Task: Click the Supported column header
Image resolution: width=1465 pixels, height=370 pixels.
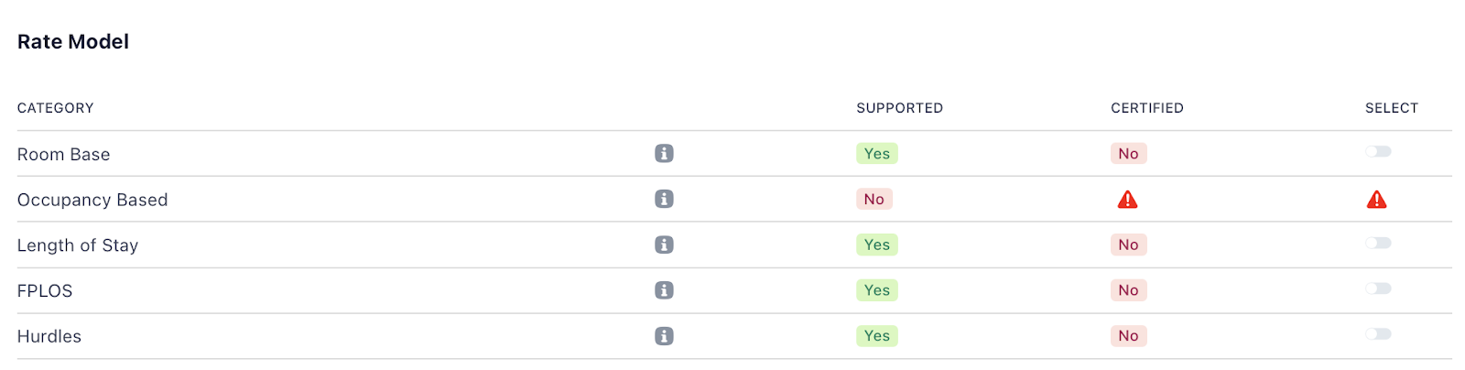Action: [899, 108]
